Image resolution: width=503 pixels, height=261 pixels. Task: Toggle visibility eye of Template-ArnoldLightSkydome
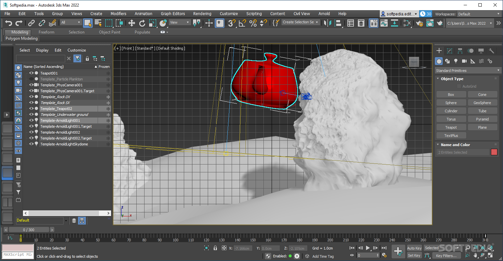[x=31, y=144]
